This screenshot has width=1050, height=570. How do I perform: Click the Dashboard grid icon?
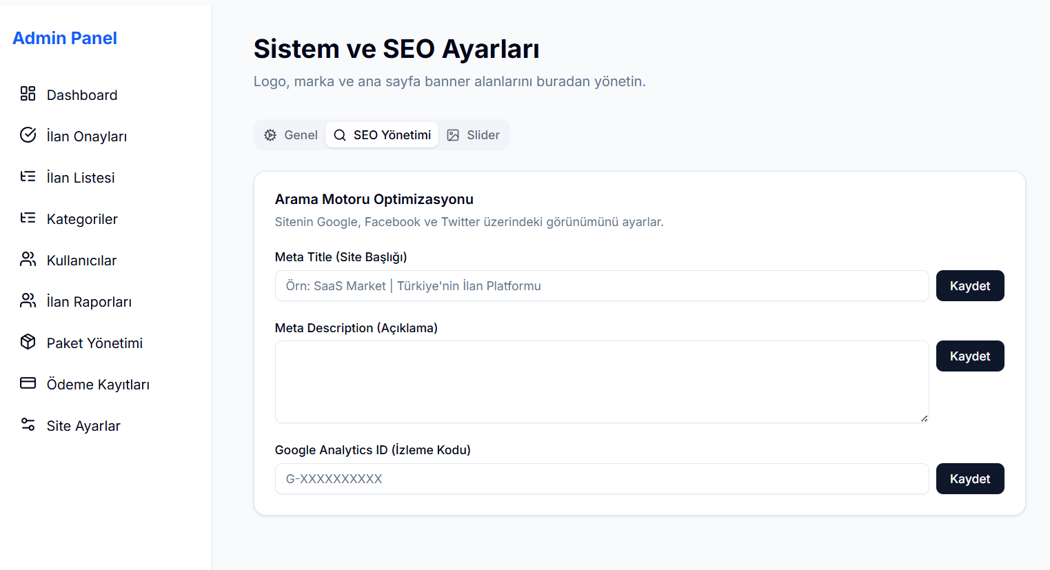28,94
